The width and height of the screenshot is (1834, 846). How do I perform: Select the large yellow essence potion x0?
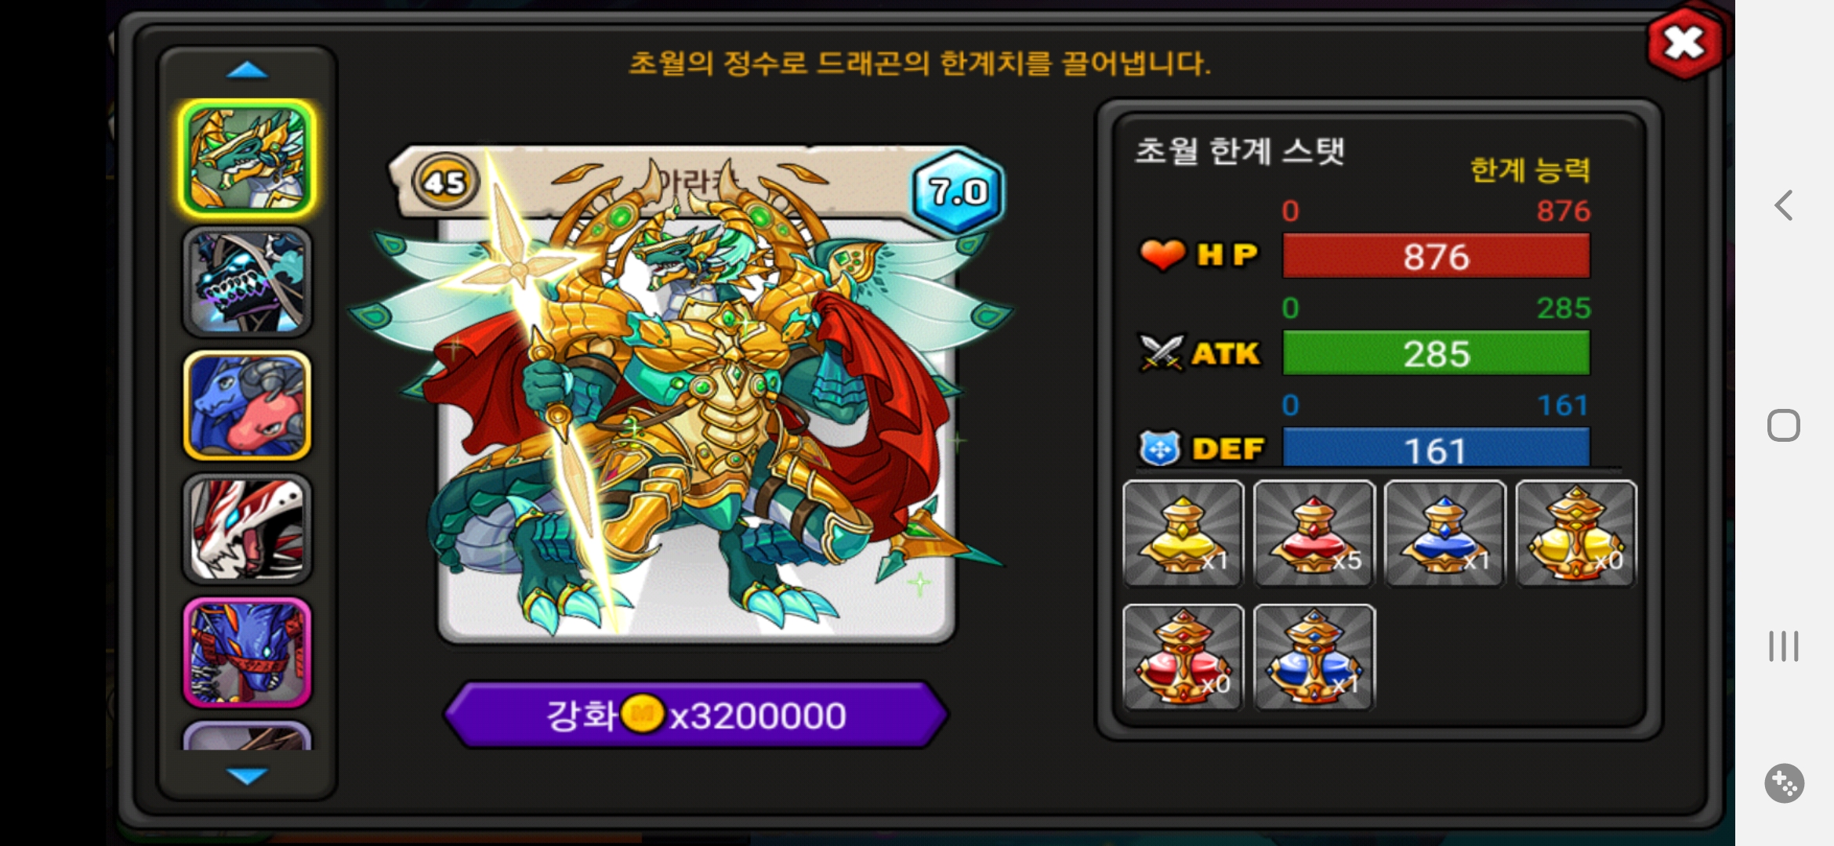coord(1576,533)
